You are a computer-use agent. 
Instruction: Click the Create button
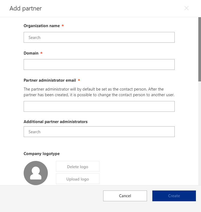pyautogui.click(x=174, y=196)
